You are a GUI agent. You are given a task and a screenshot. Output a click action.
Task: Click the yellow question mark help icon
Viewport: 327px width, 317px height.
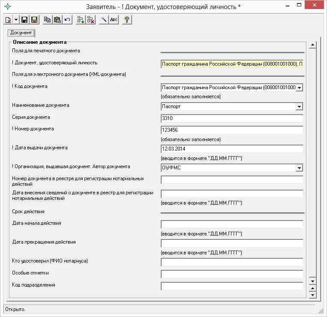pyautogui.click(x=127, y=20)
